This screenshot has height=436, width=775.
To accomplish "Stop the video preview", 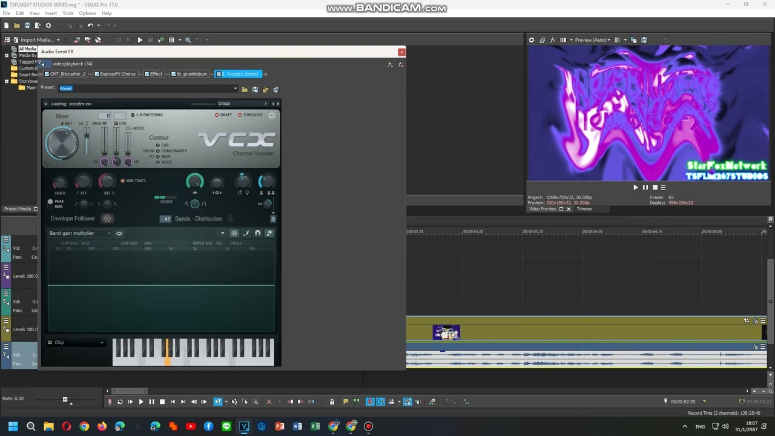I will pos(655,188).
